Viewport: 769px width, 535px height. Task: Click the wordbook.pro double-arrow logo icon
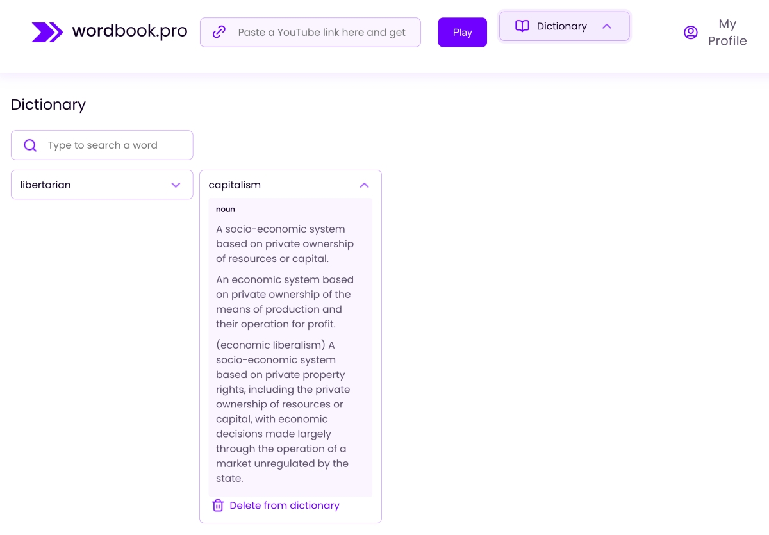pyautogui.click(x=47, y=32)
